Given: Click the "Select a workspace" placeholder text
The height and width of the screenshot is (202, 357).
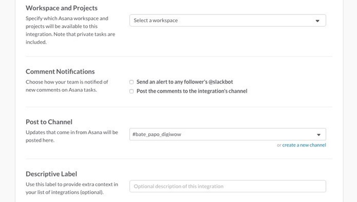Looking at the screenshot, I should click(156, 21).
